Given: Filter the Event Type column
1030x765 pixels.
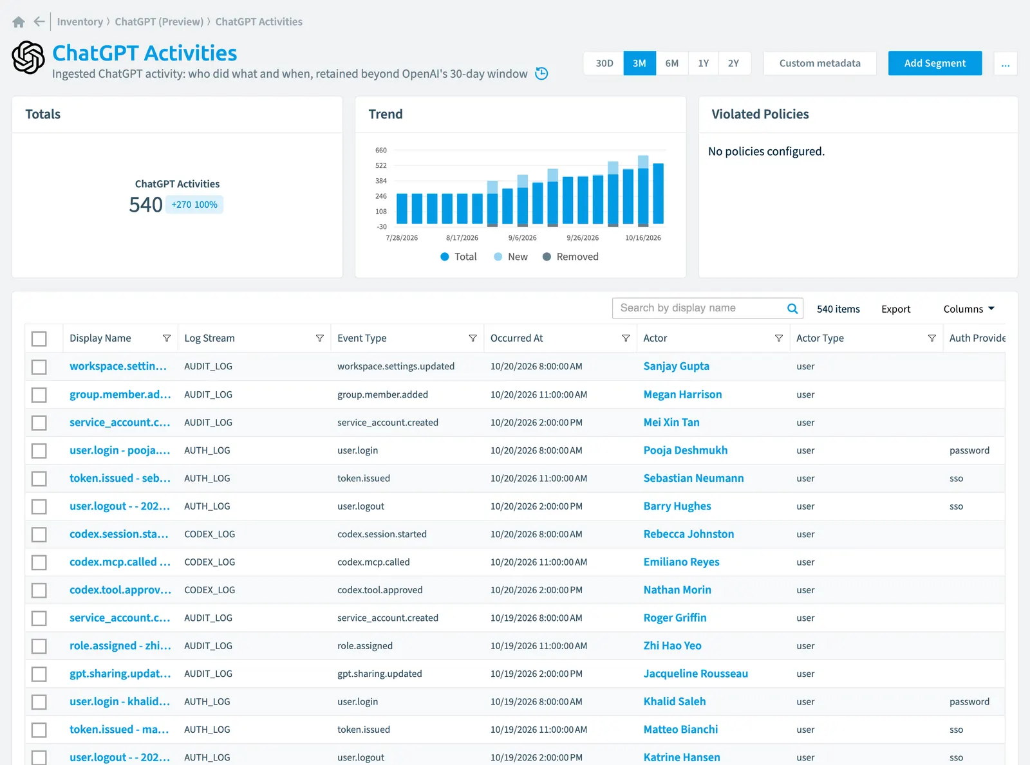Looking at the screenshot, I should [473, 338].
